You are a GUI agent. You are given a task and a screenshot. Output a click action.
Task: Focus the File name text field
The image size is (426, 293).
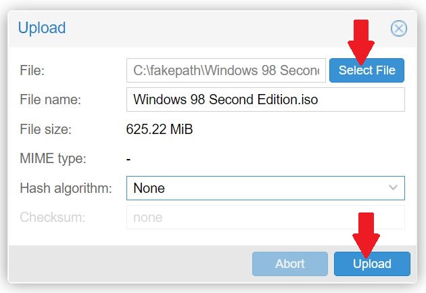[x=266, y=99]
